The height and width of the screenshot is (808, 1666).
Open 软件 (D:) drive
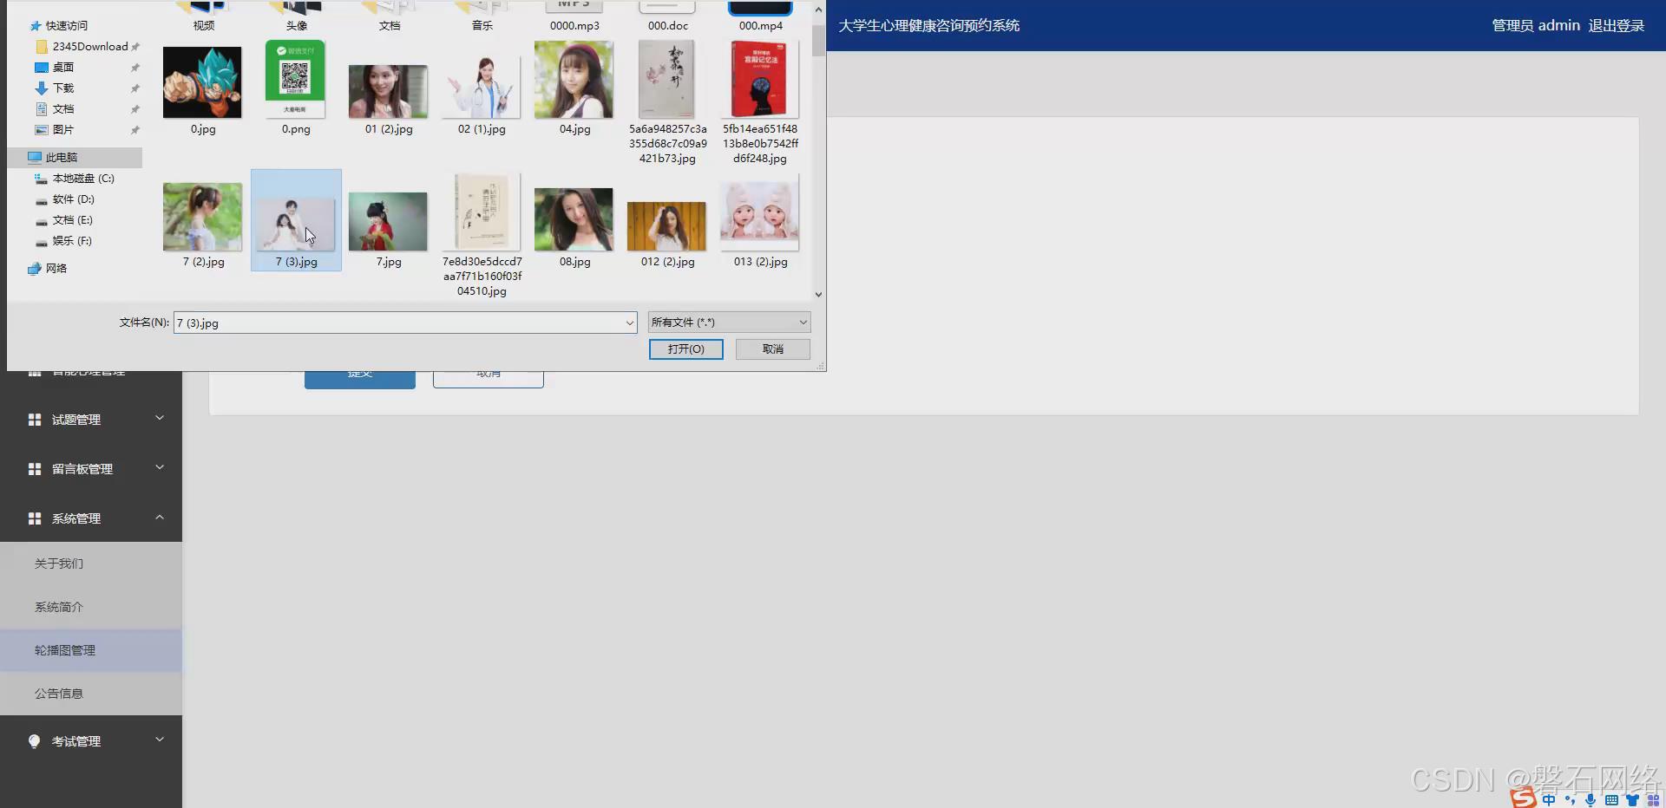click(73, 199)
